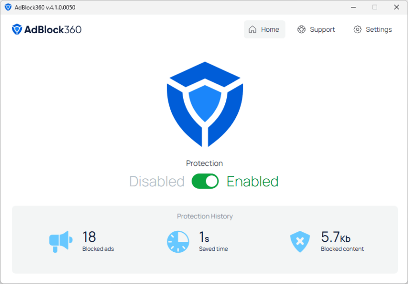
Task: Click the gear icon beside Settings
Action: (357, 29)
